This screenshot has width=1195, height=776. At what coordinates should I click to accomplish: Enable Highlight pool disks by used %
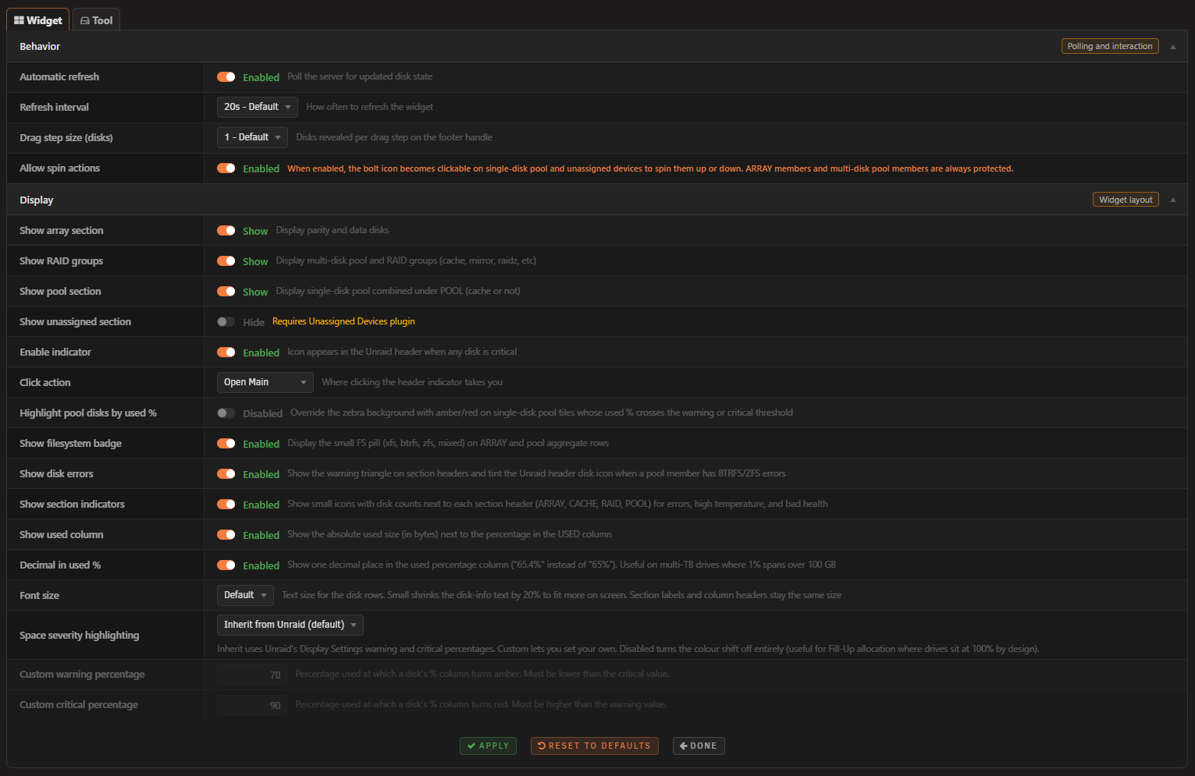pos(226,413)
